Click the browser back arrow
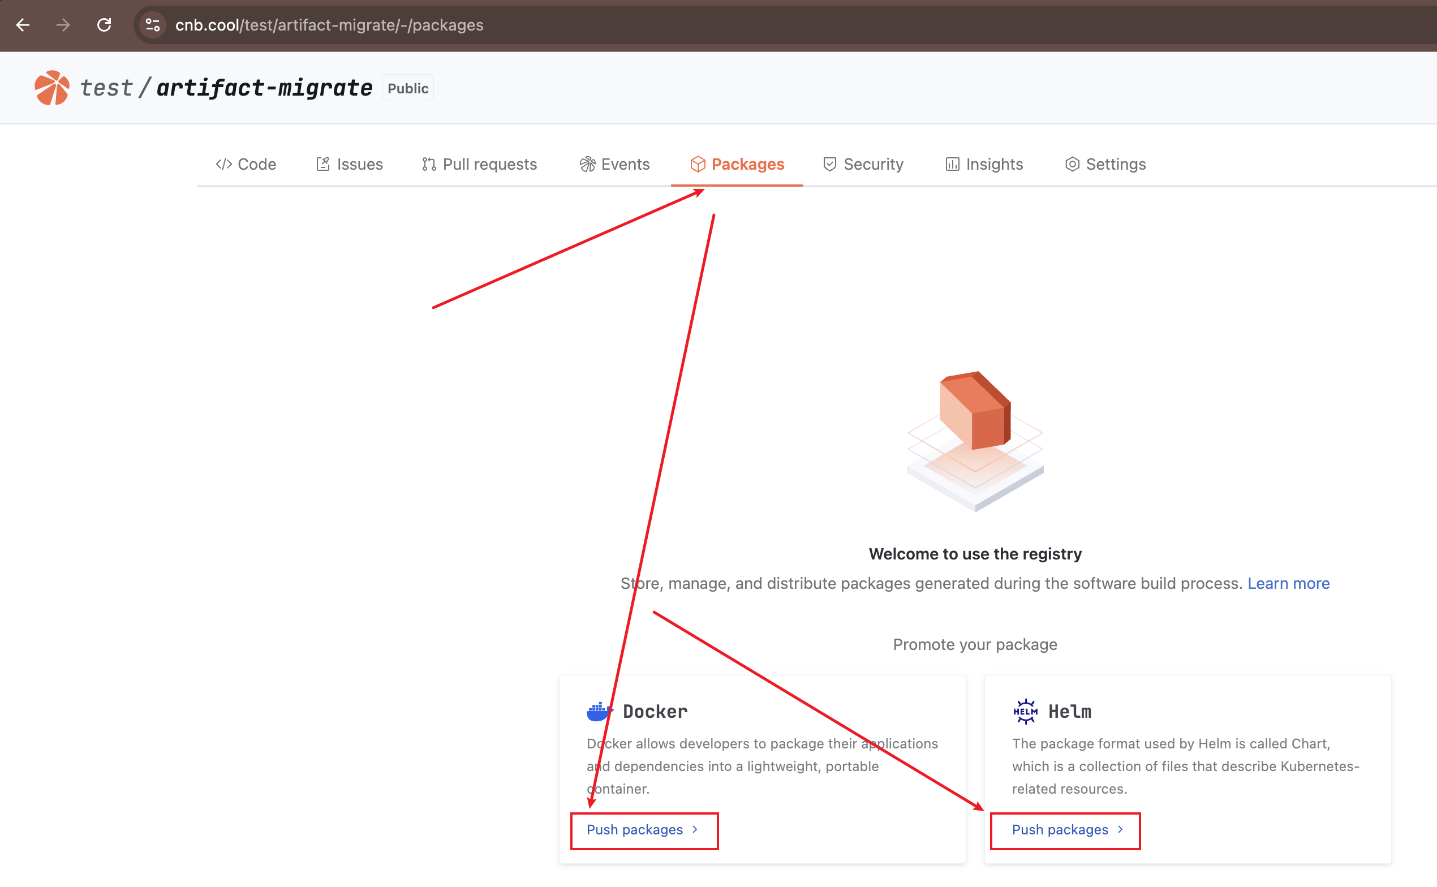Viewport: 1437px width, 887px height. pyautogui.click(x=23, y=25)
